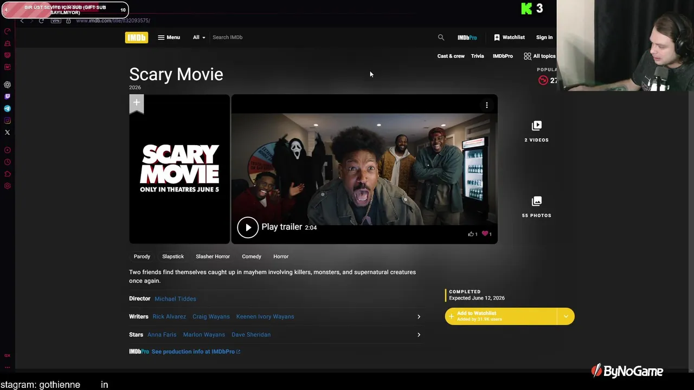Image resolution: width=694 pixels, height=390 pixels.
Task: Open star Marlon Wayans page
Action: [204, 335]
